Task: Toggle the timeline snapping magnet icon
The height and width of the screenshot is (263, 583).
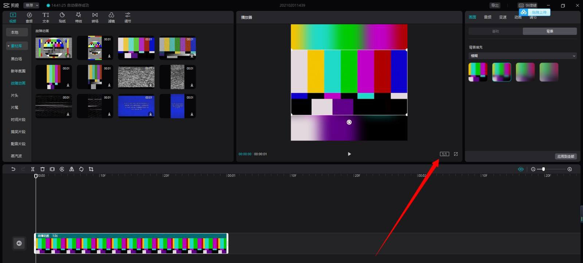Action: (x=521, y=169)
